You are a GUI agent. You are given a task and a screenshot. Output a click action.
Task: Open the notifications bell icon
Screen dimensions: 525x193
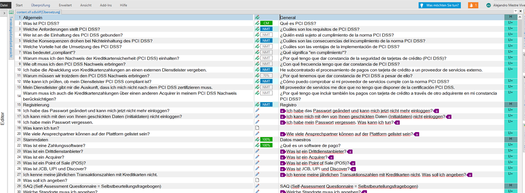[x=473, y=5]
